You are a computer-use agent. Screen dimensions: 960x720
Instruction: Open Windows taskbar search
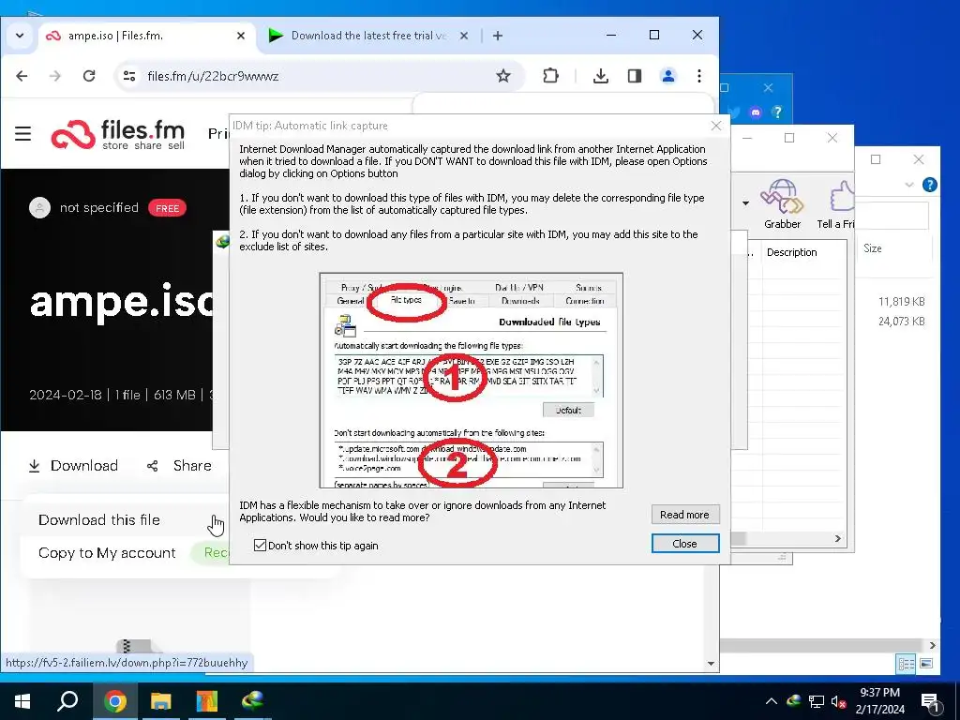[x=67, y=701]
